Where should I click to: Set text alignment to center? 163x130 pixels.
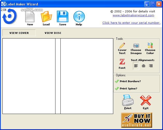point(144,66)
